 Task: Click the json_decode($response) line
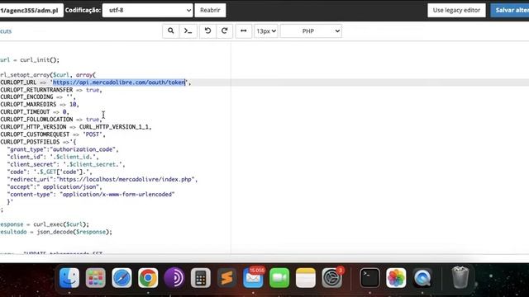[x=56, y=232]
